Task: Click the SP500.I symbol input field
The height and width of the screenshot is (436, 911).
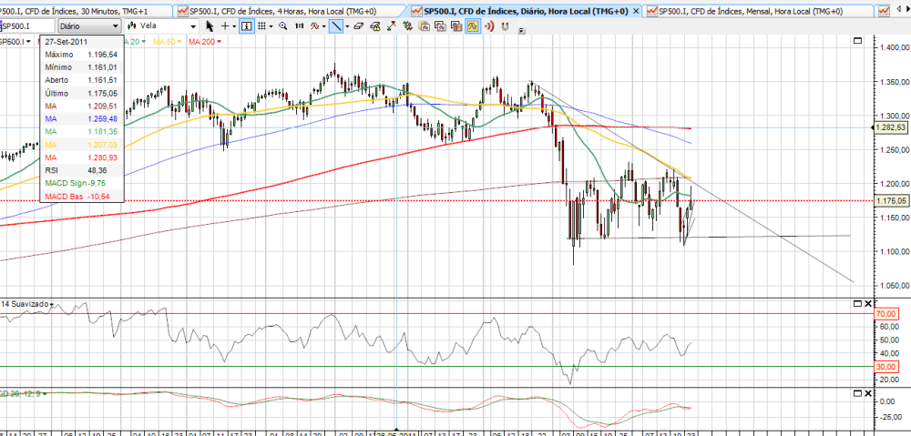Action: pos(28,26)
